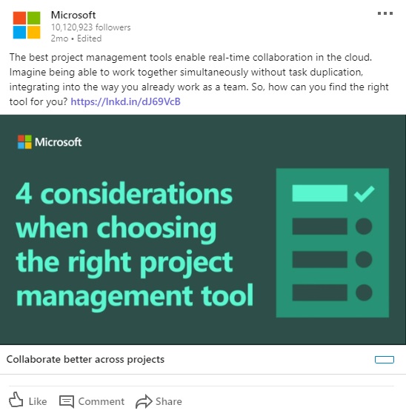Click the 10,120,923 followers text

tap(90, 27)
